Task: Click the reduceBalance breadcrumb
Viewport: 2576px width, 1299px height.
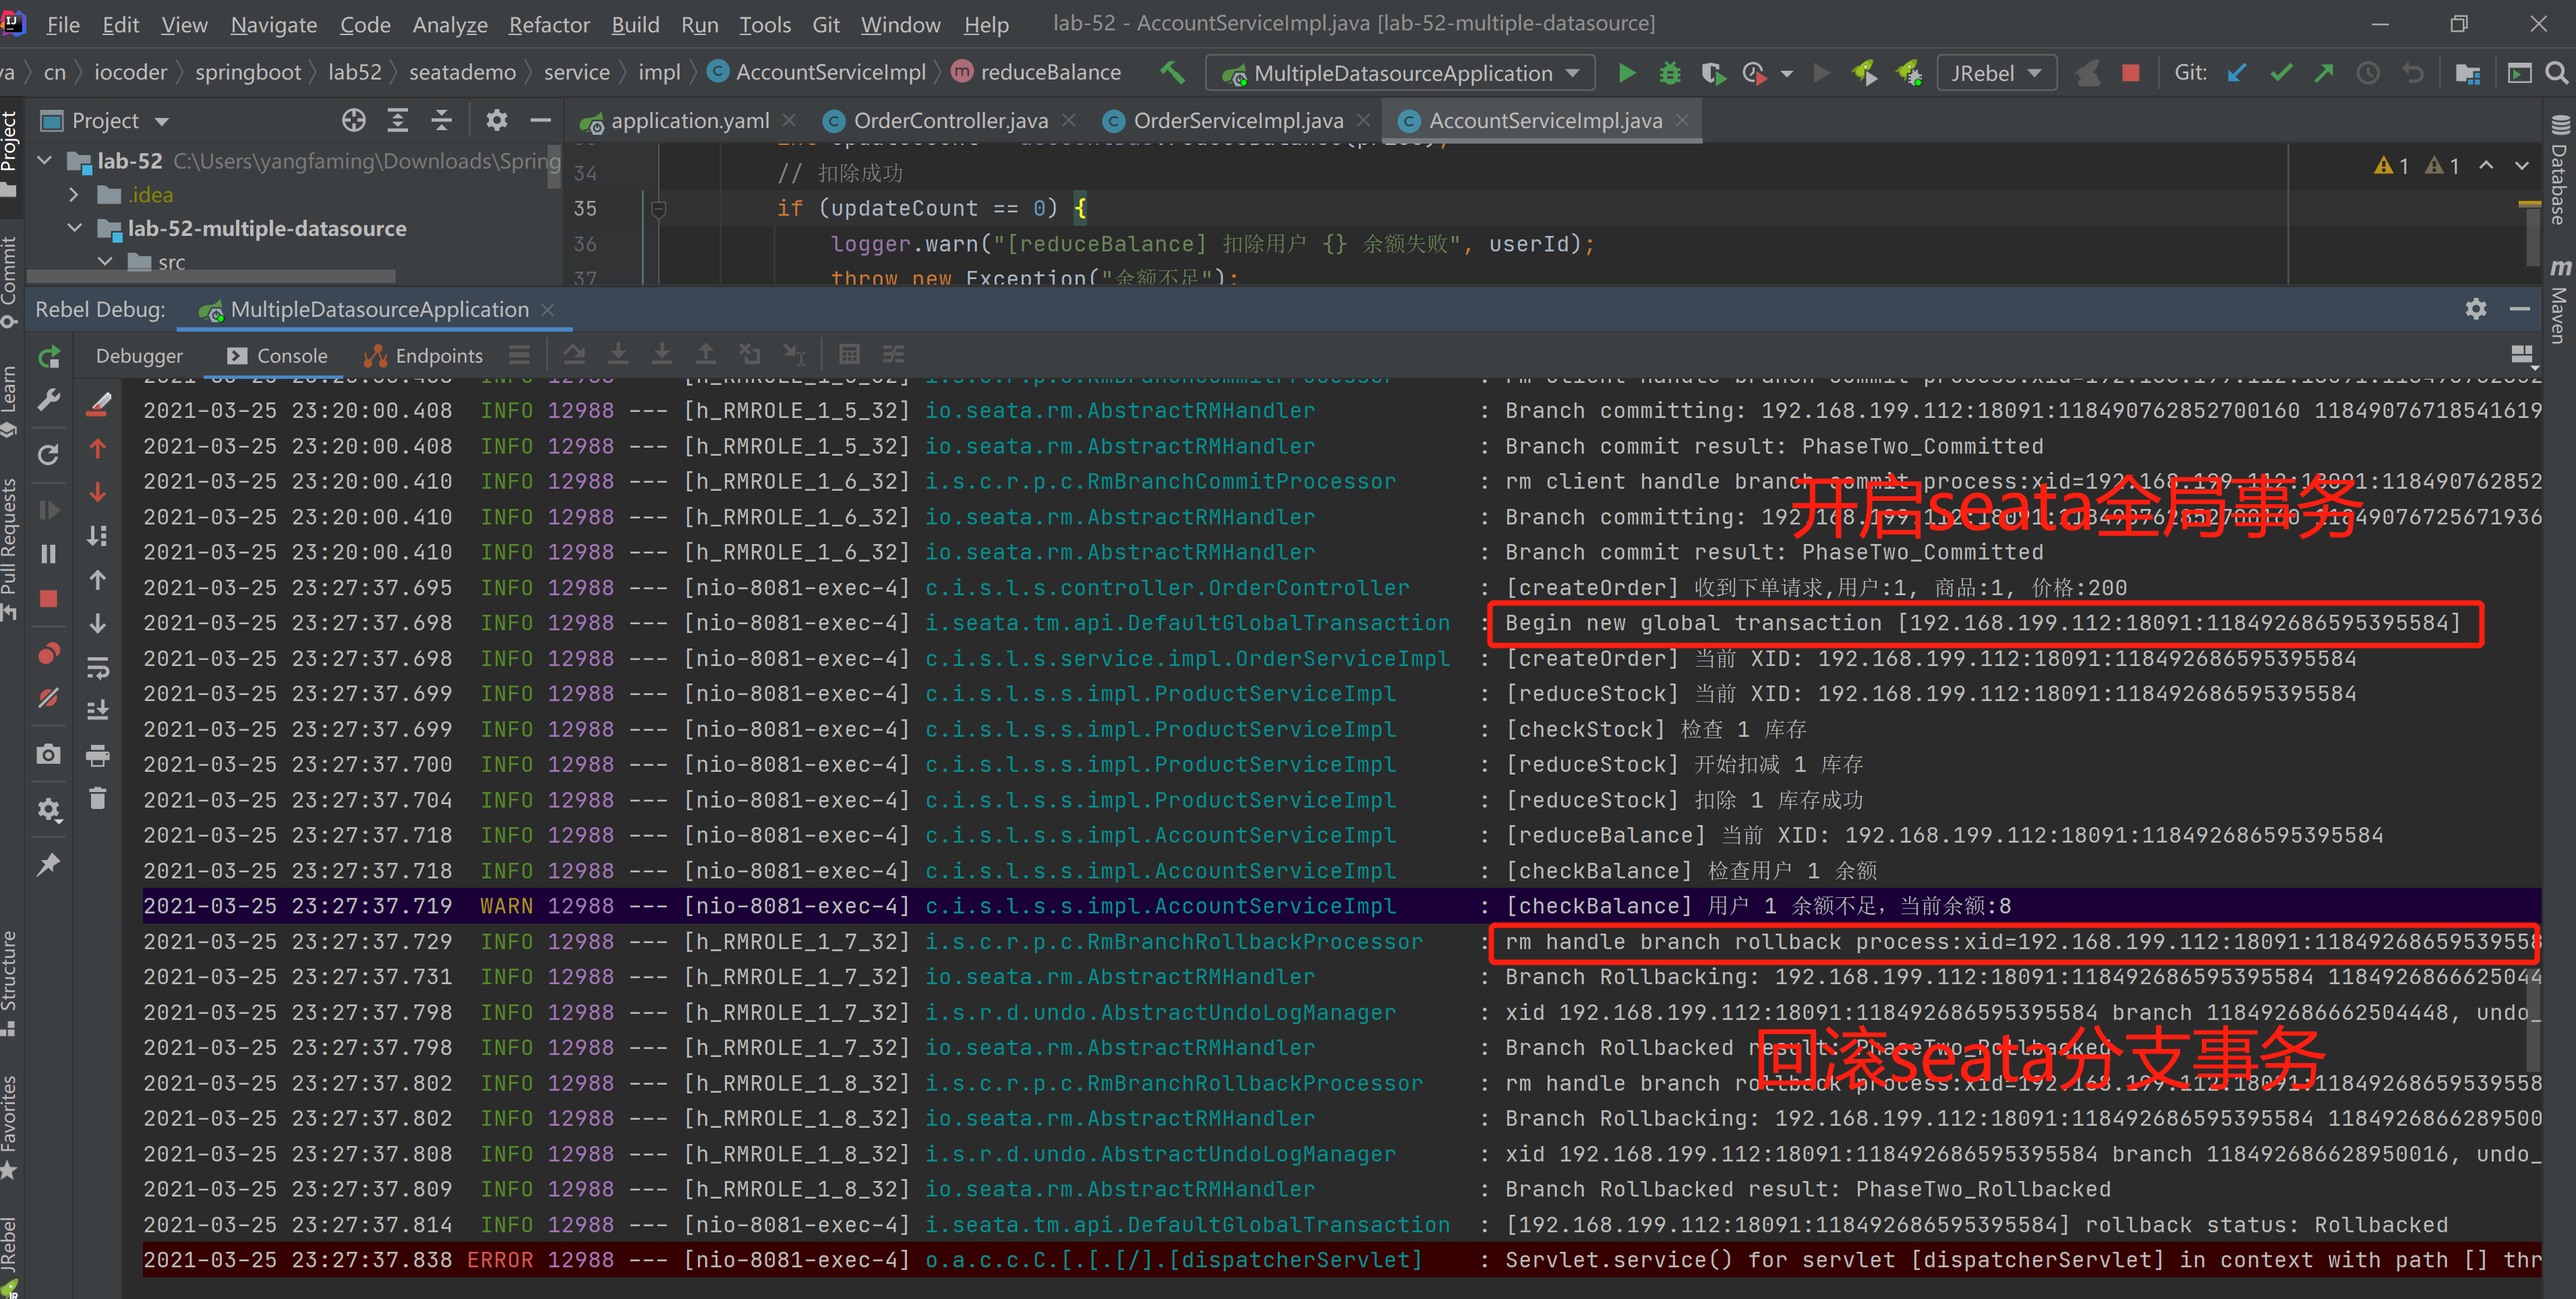Action: pos(1036,72)
